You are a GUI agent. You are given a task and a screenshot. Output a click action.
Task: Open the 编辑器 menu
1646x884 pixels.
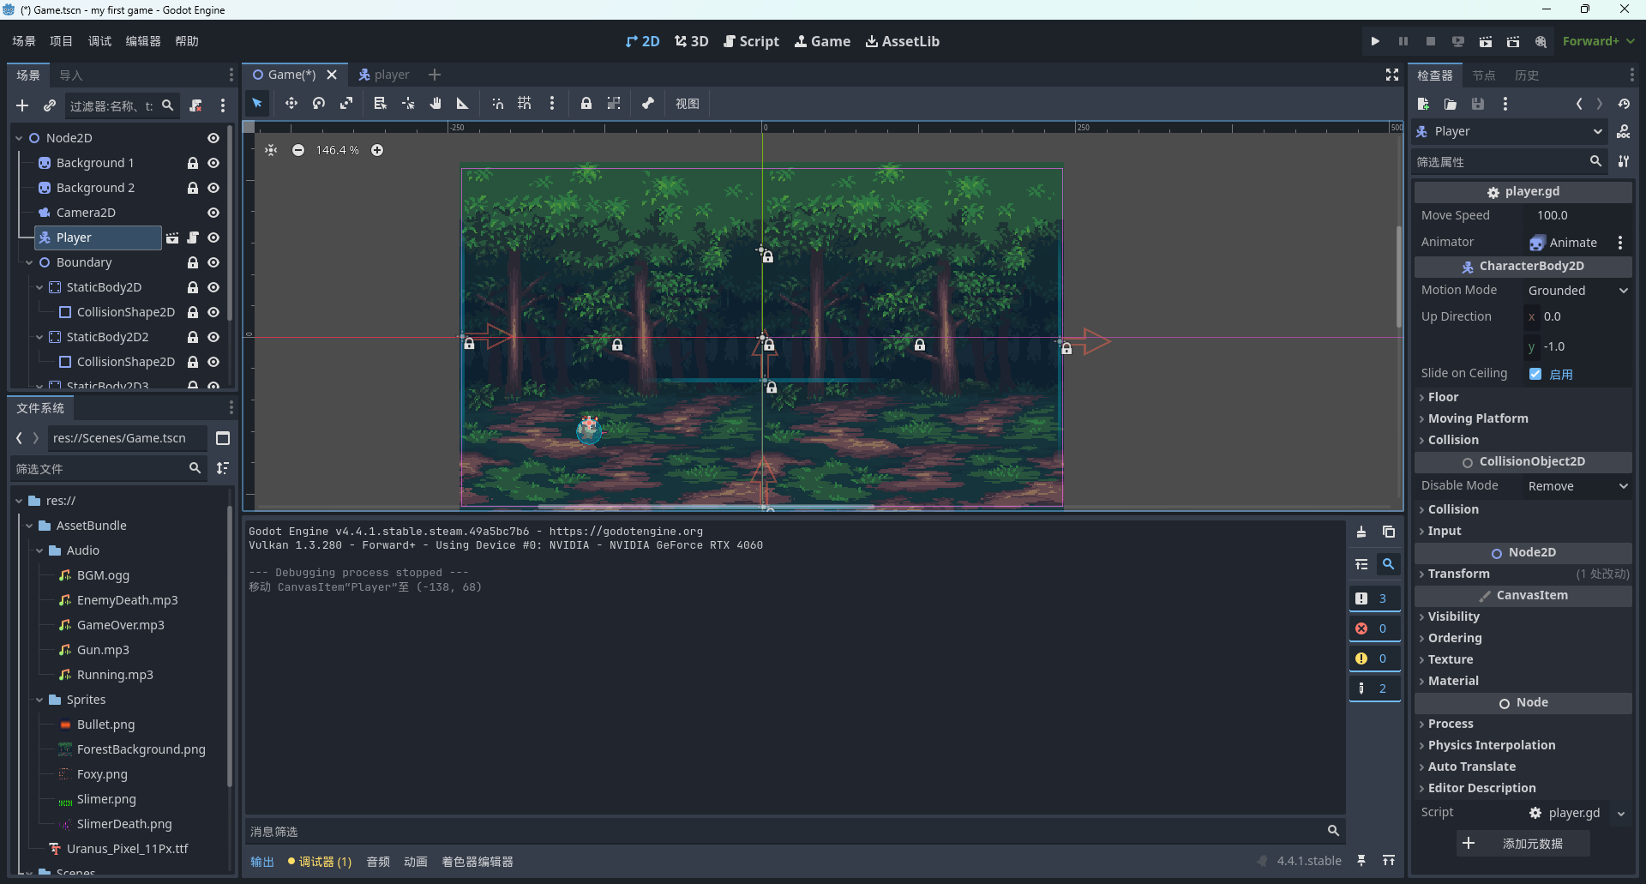[x=143, y=41]
